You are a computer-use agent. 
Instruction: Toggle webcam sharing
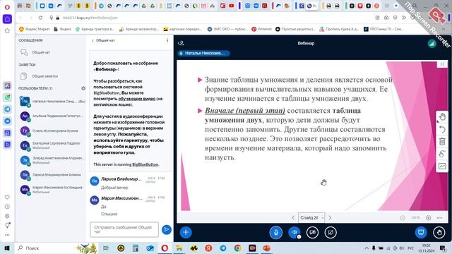tap(312, 232)
